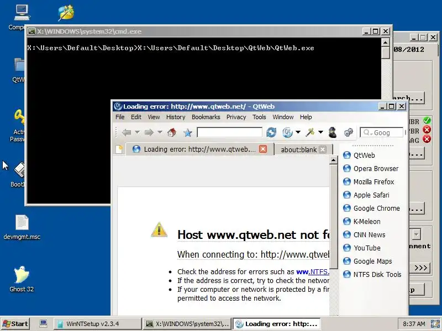Screen dimensions: 442x331
Task: Bookmark page with the star icon
Action: click(188, 132)
